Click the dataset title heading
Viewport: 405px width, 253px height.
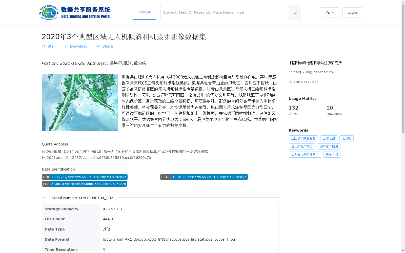[x=124, y=37]
